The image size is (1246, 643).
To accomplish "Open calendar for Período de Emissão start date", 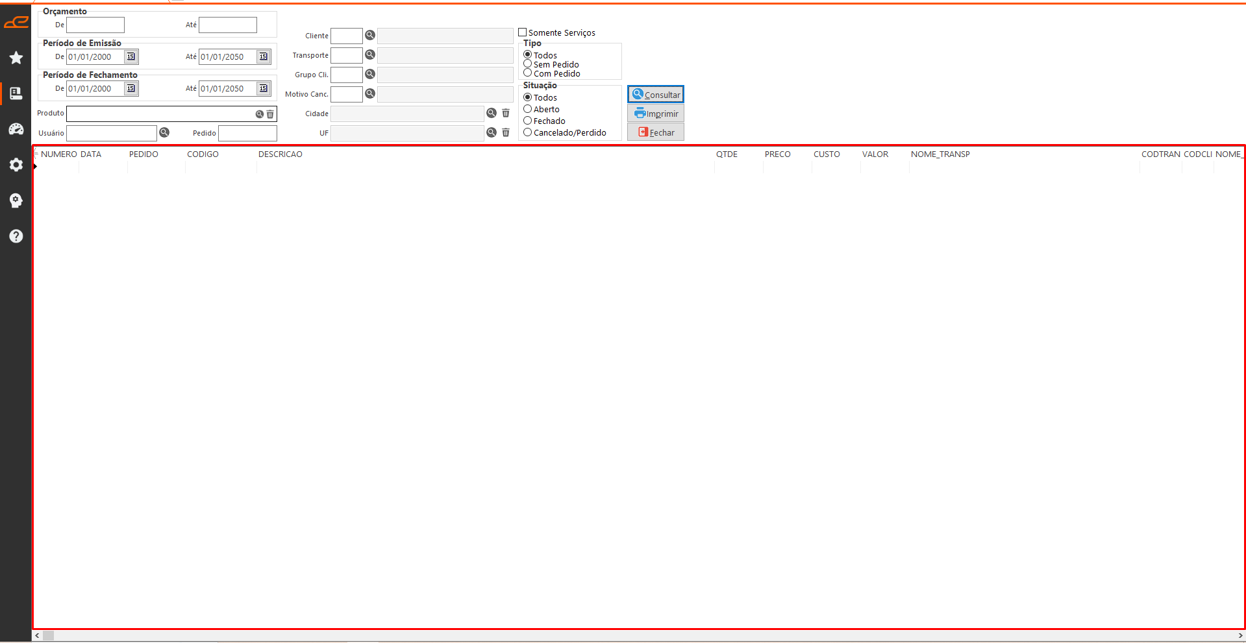I will (x=131, y=56).
